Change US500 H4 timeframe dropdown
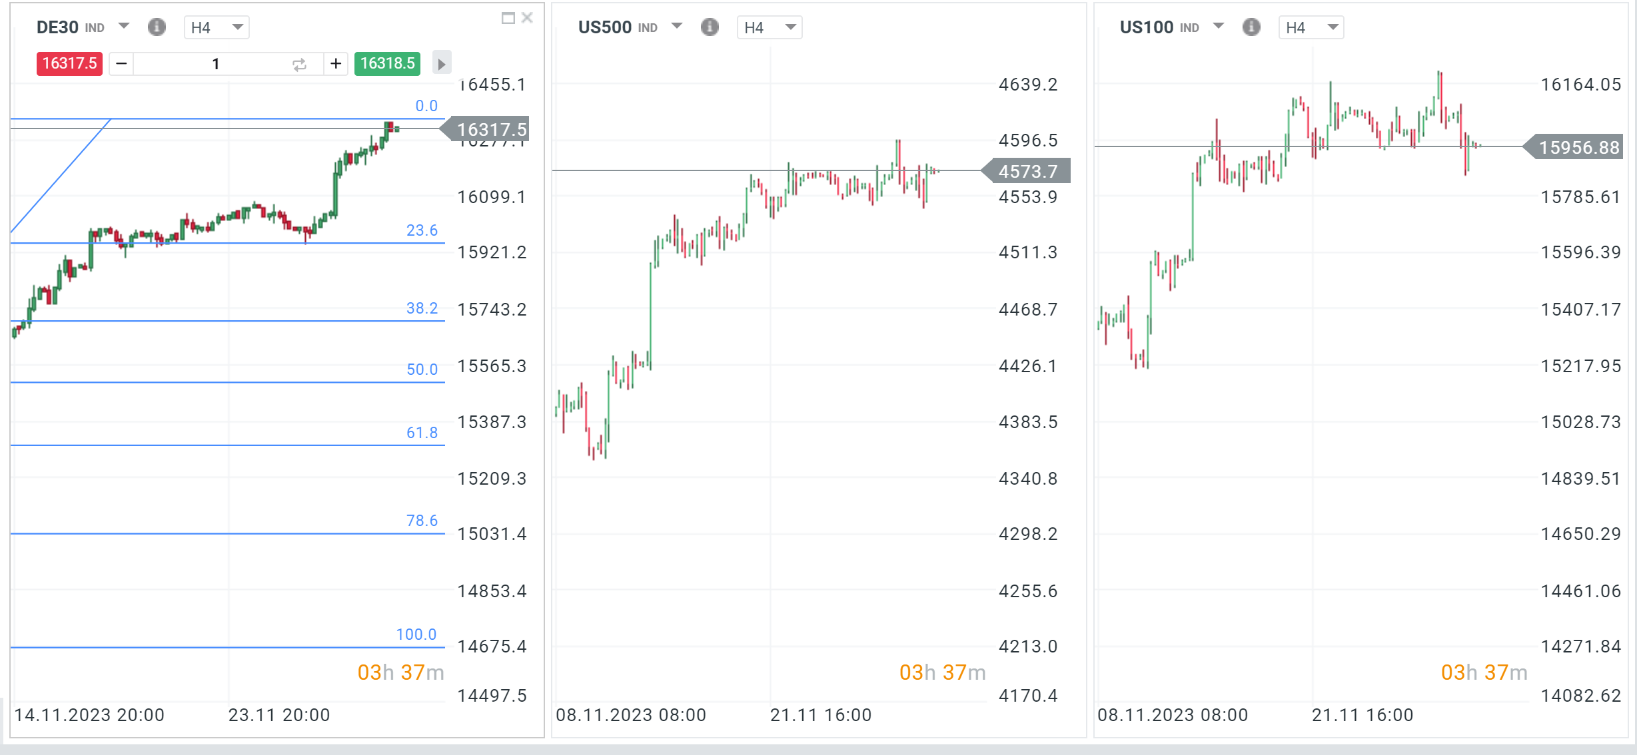 coord(770,27)
